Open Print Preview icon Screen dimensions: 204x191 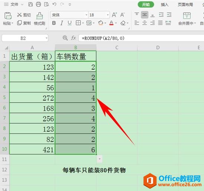click(x=46, y=4)
